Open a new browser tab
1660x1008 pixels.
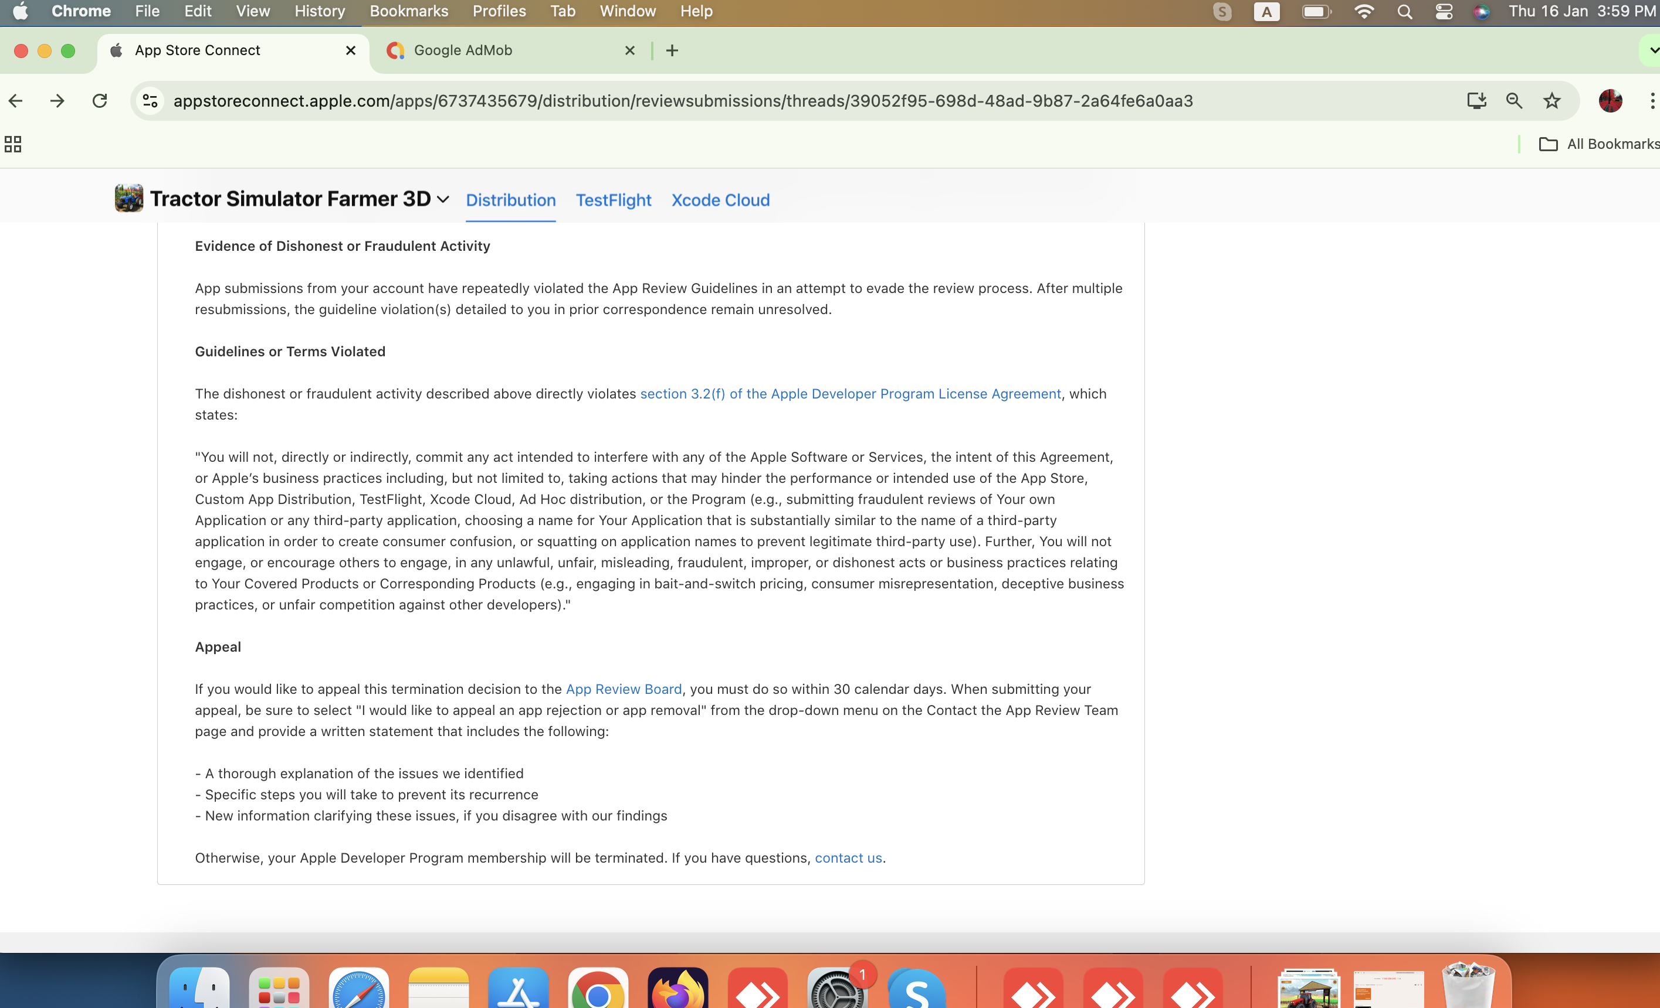tap(672, 50)
